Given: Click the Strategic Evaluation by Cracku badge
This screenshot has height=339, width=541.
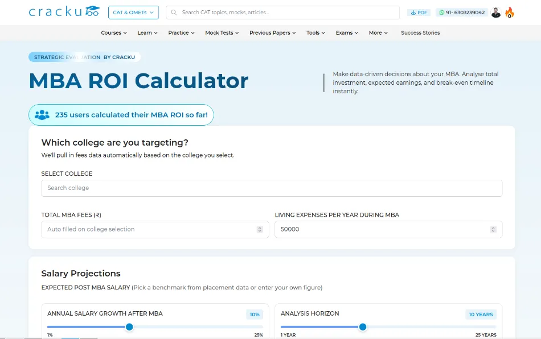Looking at the screenshot, I should click(84, 57).
